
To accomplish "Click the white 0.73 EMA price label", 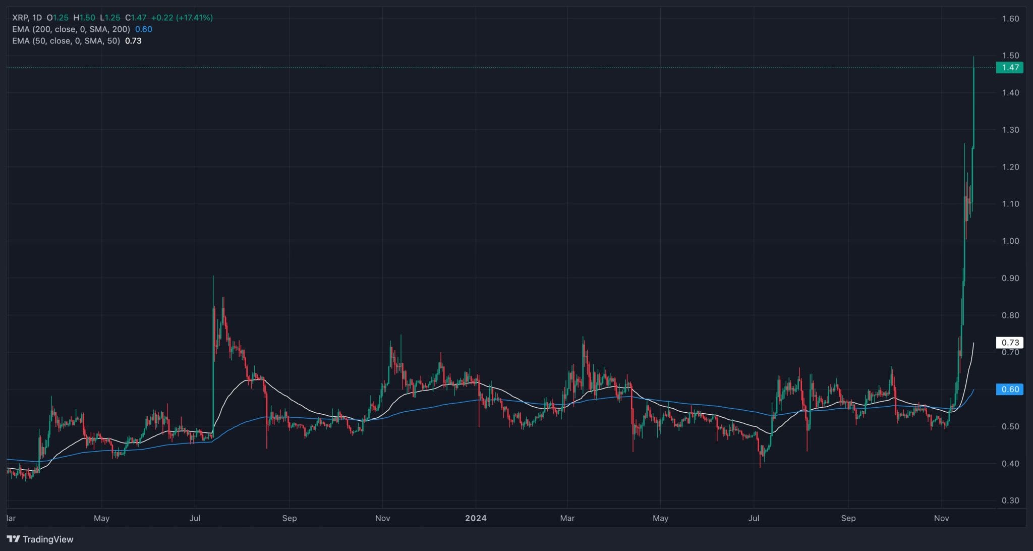I will (x=1009, y=342).
